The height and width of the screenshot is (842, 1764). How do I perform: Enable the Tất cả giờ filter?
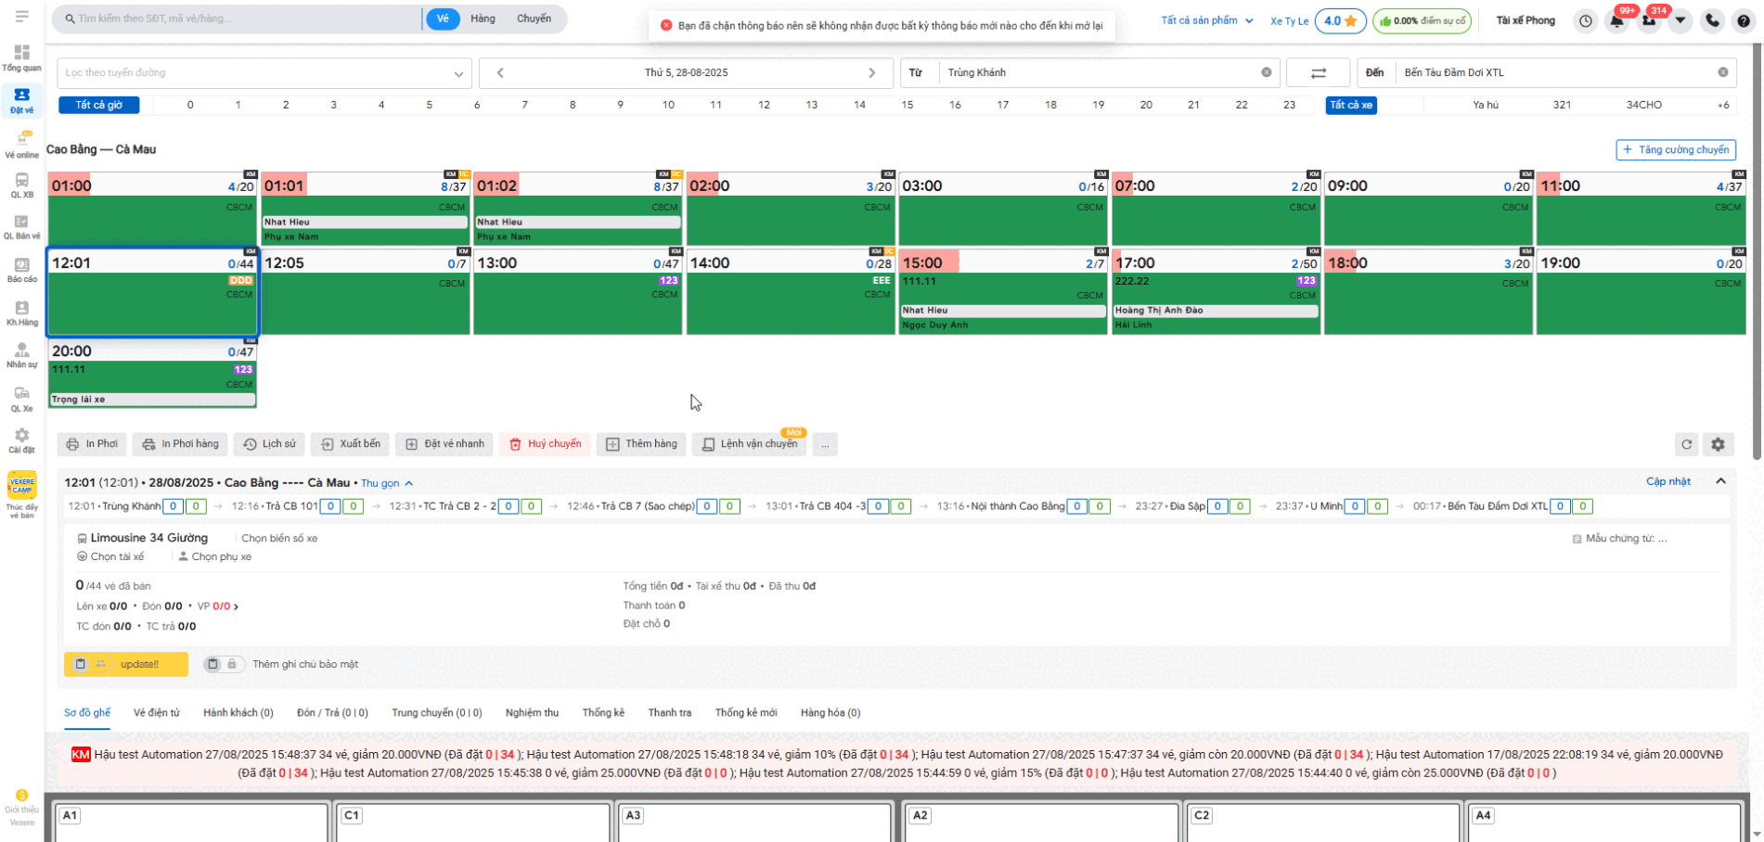point(98,105)
